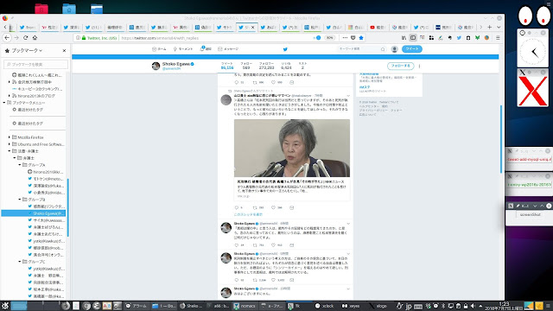Click the zoom level 80% indicator

329,38
